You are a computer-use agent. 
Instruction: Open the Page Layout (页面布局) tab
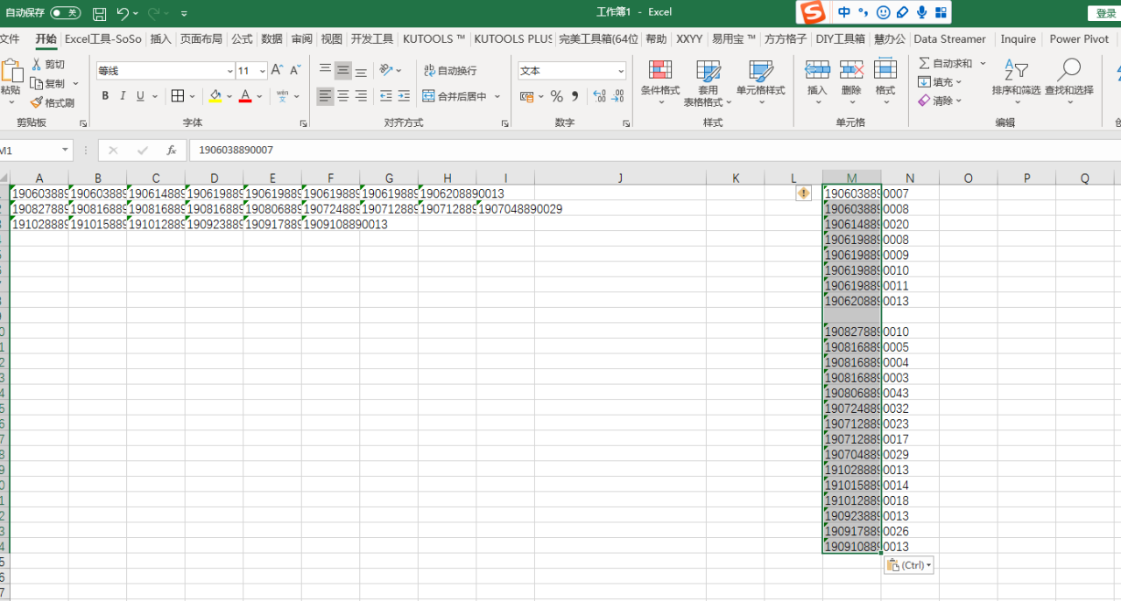point(201,39)
